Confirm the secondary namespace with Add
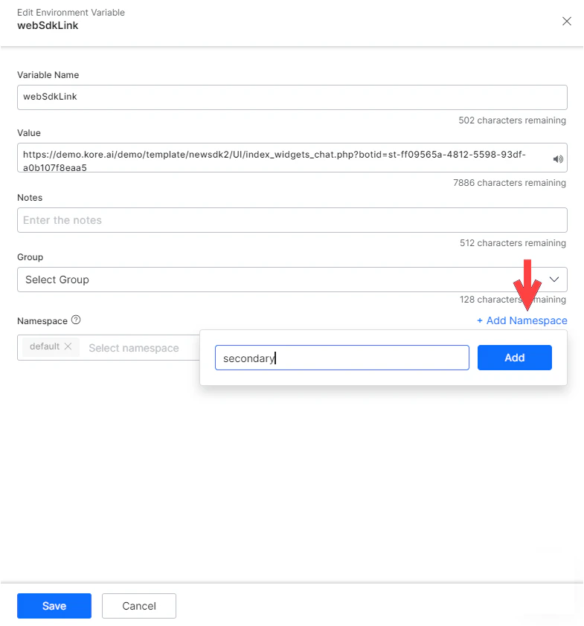 pos(514,358)
